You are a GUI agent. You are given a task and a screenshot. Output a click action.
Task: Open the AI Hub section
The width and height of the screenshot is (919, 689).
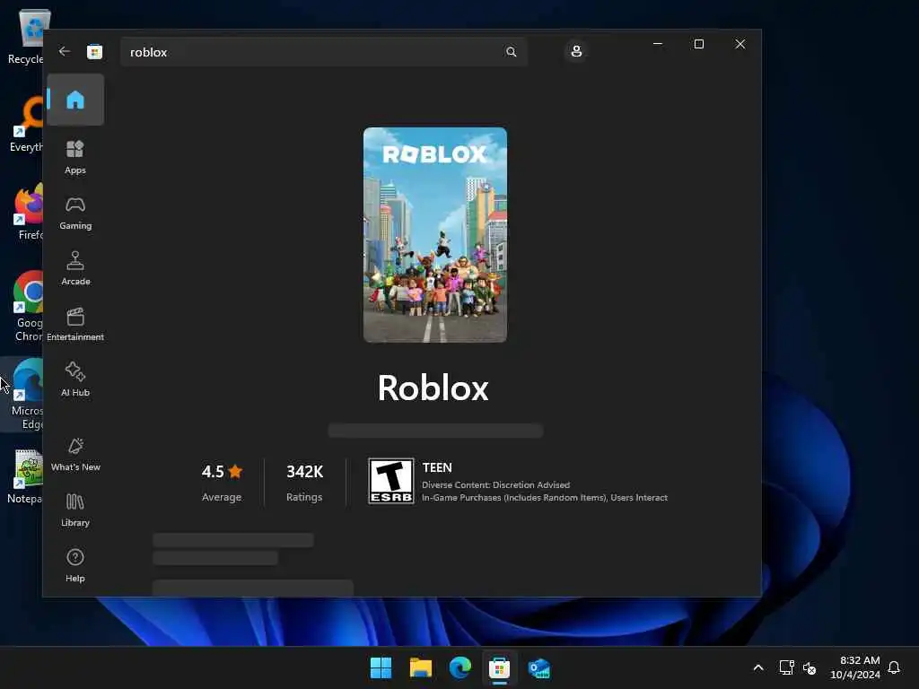(x=75, y=379)
